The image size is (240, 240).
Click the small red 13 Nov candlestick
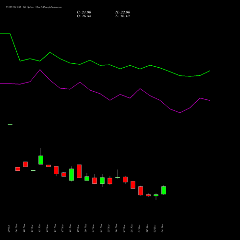[48, 166]
